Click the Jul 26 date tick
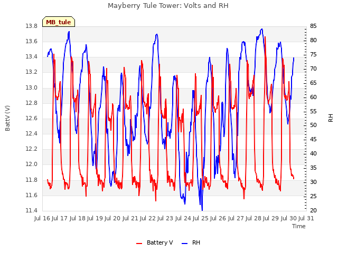The width and height of the screenshot is (338, 253). coord(218,218)
